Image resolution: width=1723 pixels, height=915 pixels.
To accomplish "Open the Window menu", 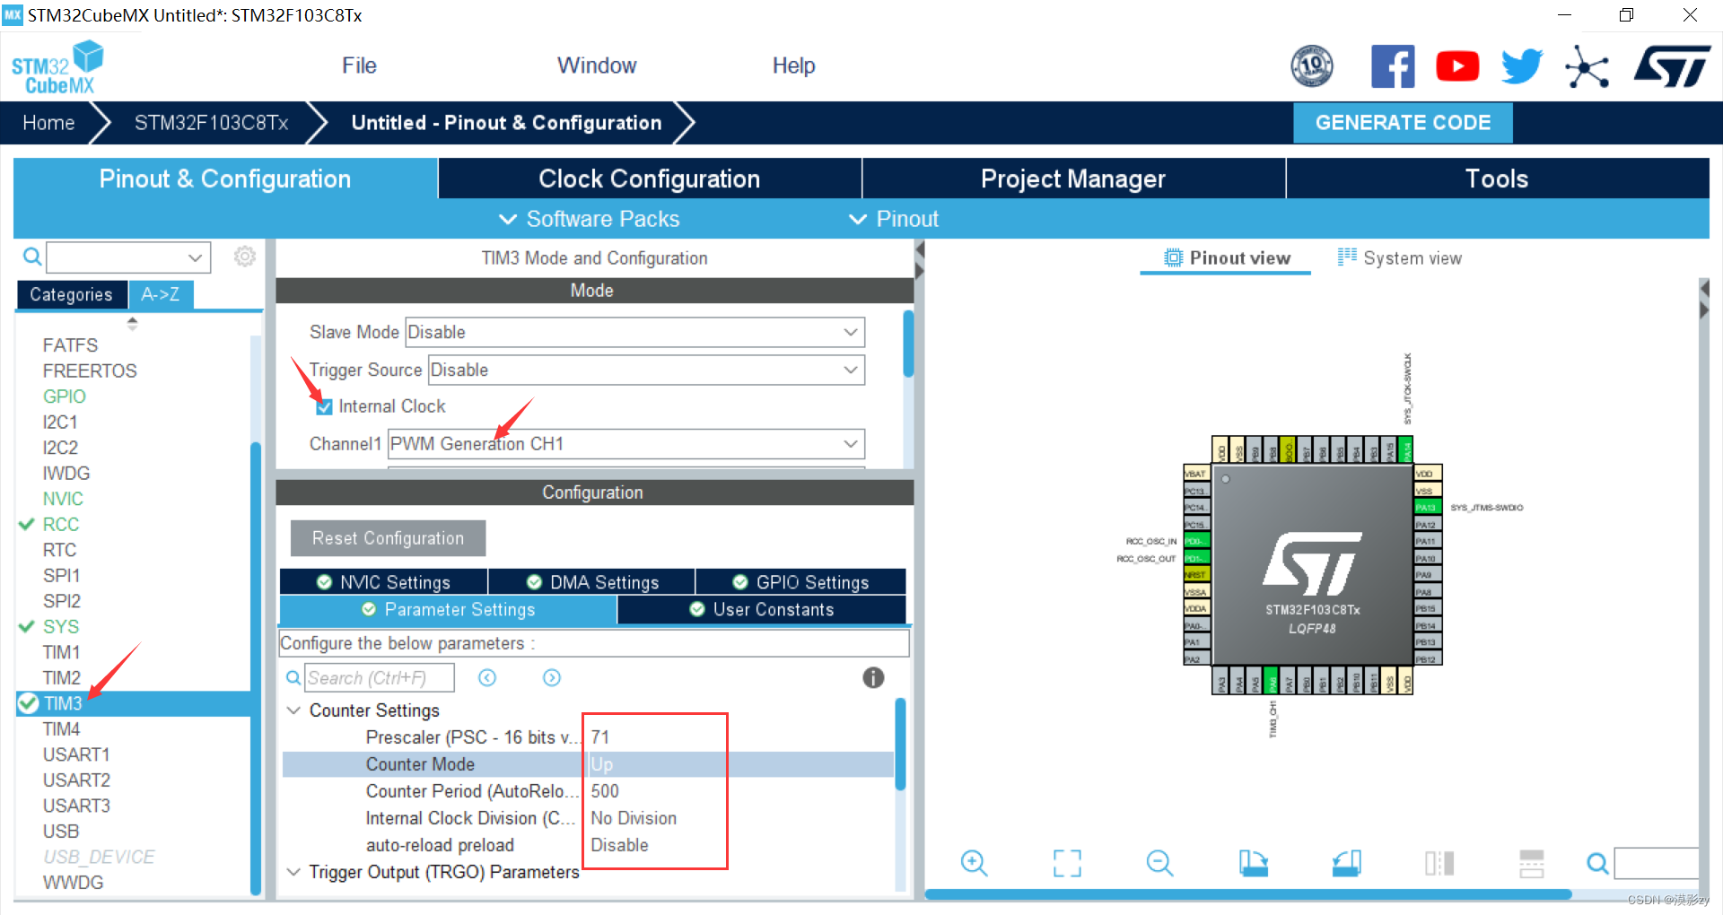I will 597,65.
